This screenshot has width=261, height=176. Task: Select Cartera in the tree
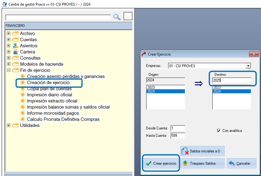point(27,52)
